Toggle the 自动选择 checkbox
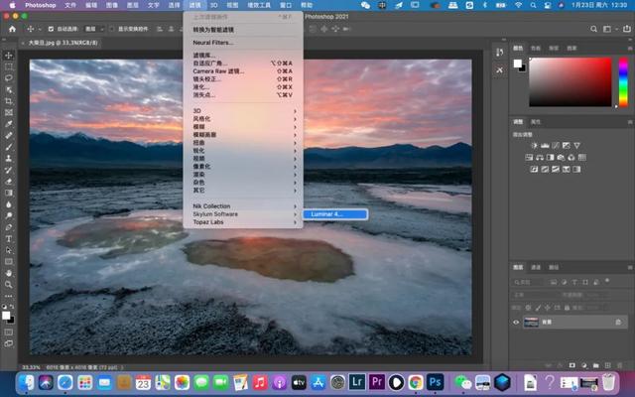This screenshot has width=635, height=397. click(50, 30)
